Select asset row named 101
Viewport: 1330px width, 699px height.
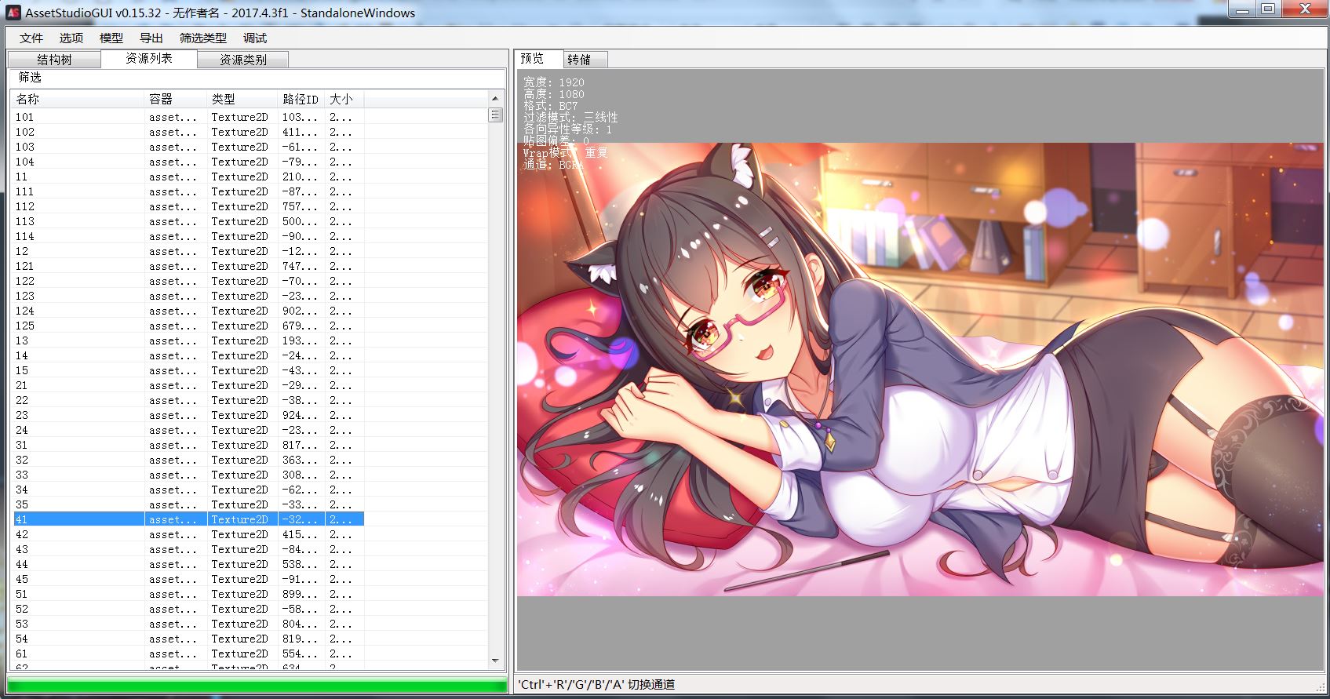[188, 117]
